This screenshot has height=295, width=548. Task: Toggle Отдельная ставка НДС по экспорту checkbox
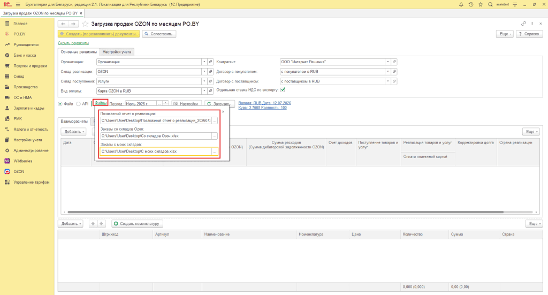(283, 90)
